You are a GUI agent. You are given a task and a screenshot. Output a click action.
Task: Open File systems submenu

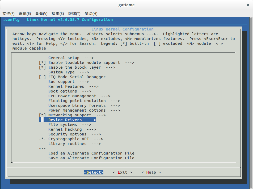[70, 125]
